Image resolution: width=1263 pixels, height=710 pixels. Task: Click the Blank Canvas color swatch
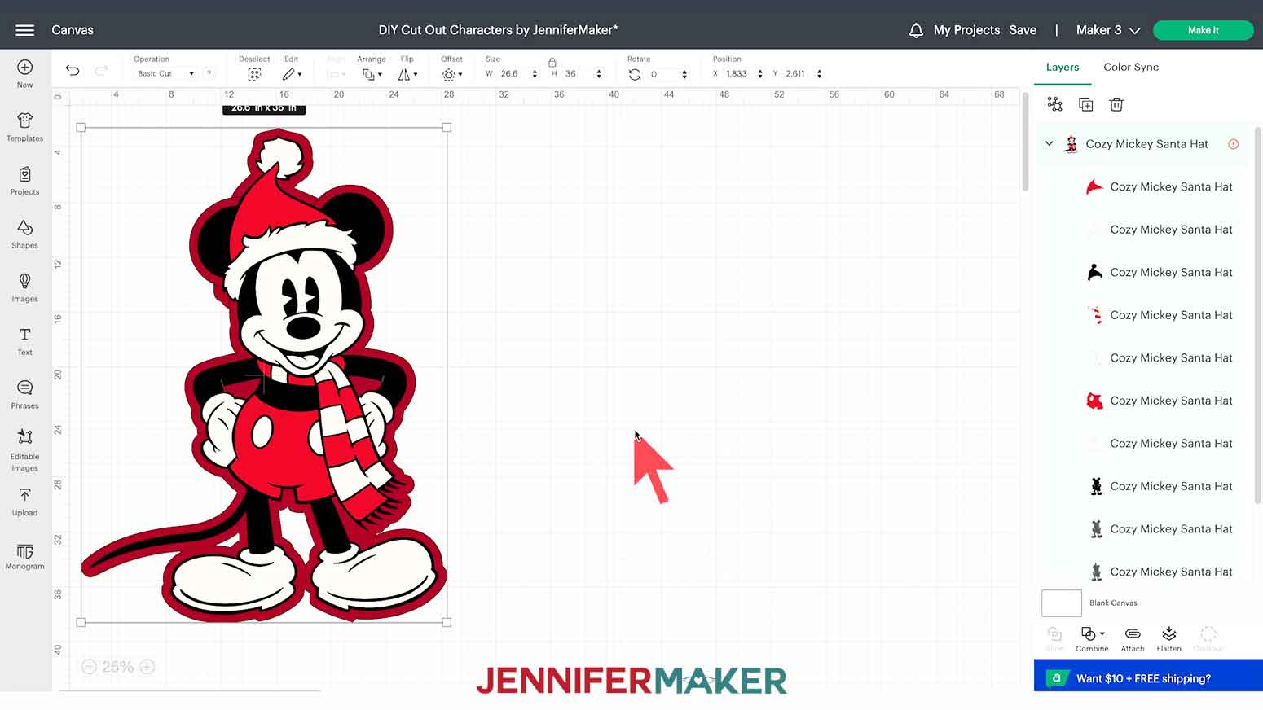point(1062,603)
